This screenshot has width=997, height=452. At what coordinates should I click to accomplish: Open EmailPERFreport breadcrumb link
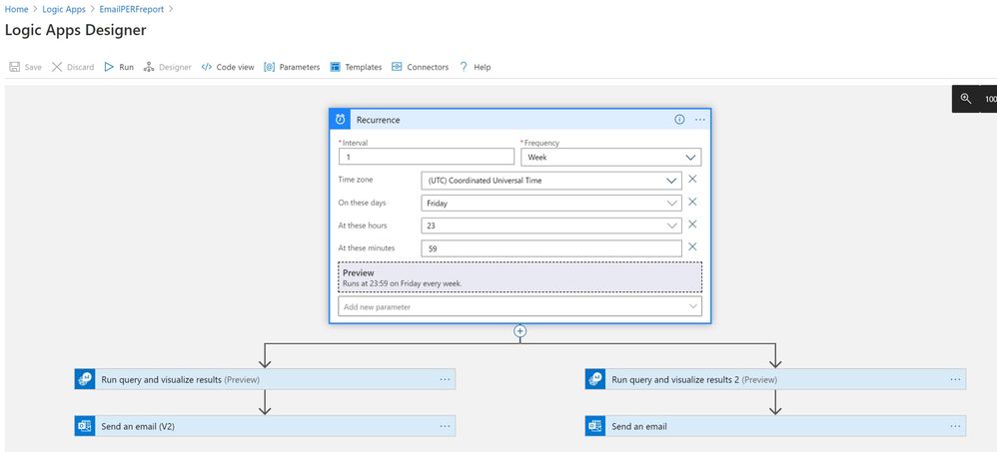pos(132,10)
